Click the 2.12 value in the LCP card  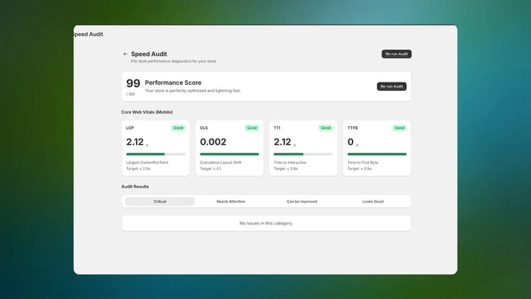click(x=135, y=142)
